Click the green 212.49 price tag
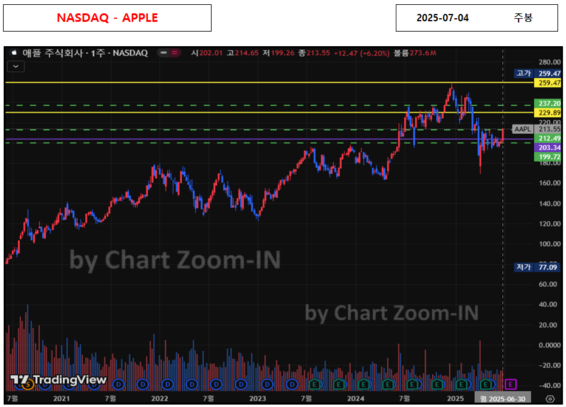Image resolution: width=566 pixels, height=407 pixels. pos(548,138)
